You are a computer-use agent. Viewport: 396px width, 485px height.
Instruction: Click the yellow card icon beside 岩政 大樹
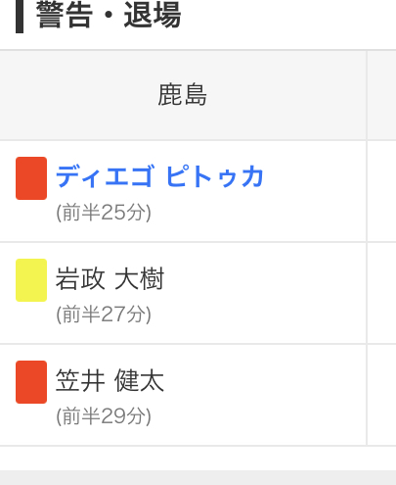[31, 280]
